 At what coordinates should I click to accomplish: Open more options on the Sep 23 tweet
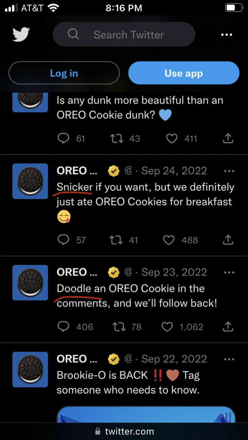pyautogui.click(x=229, y=272)
